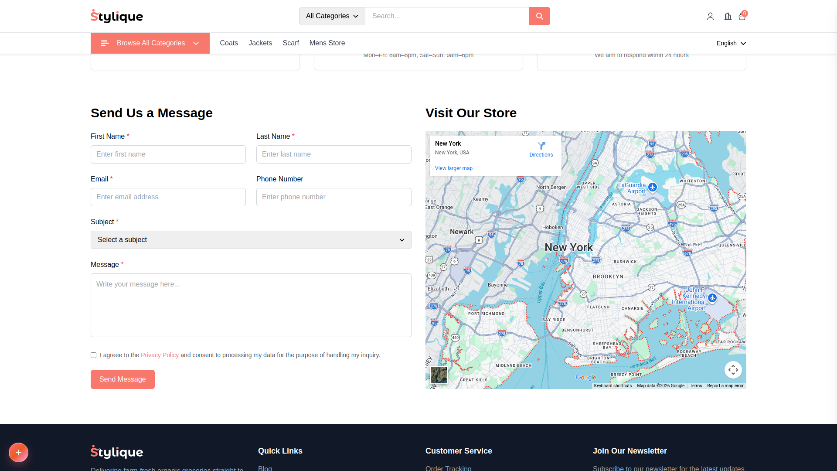Click the Stylique logo in header
The width and height of the screenshot is (837, 471).
pos(117,16)
